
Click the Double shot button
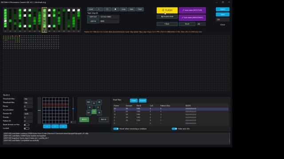(x=167, y=17)
